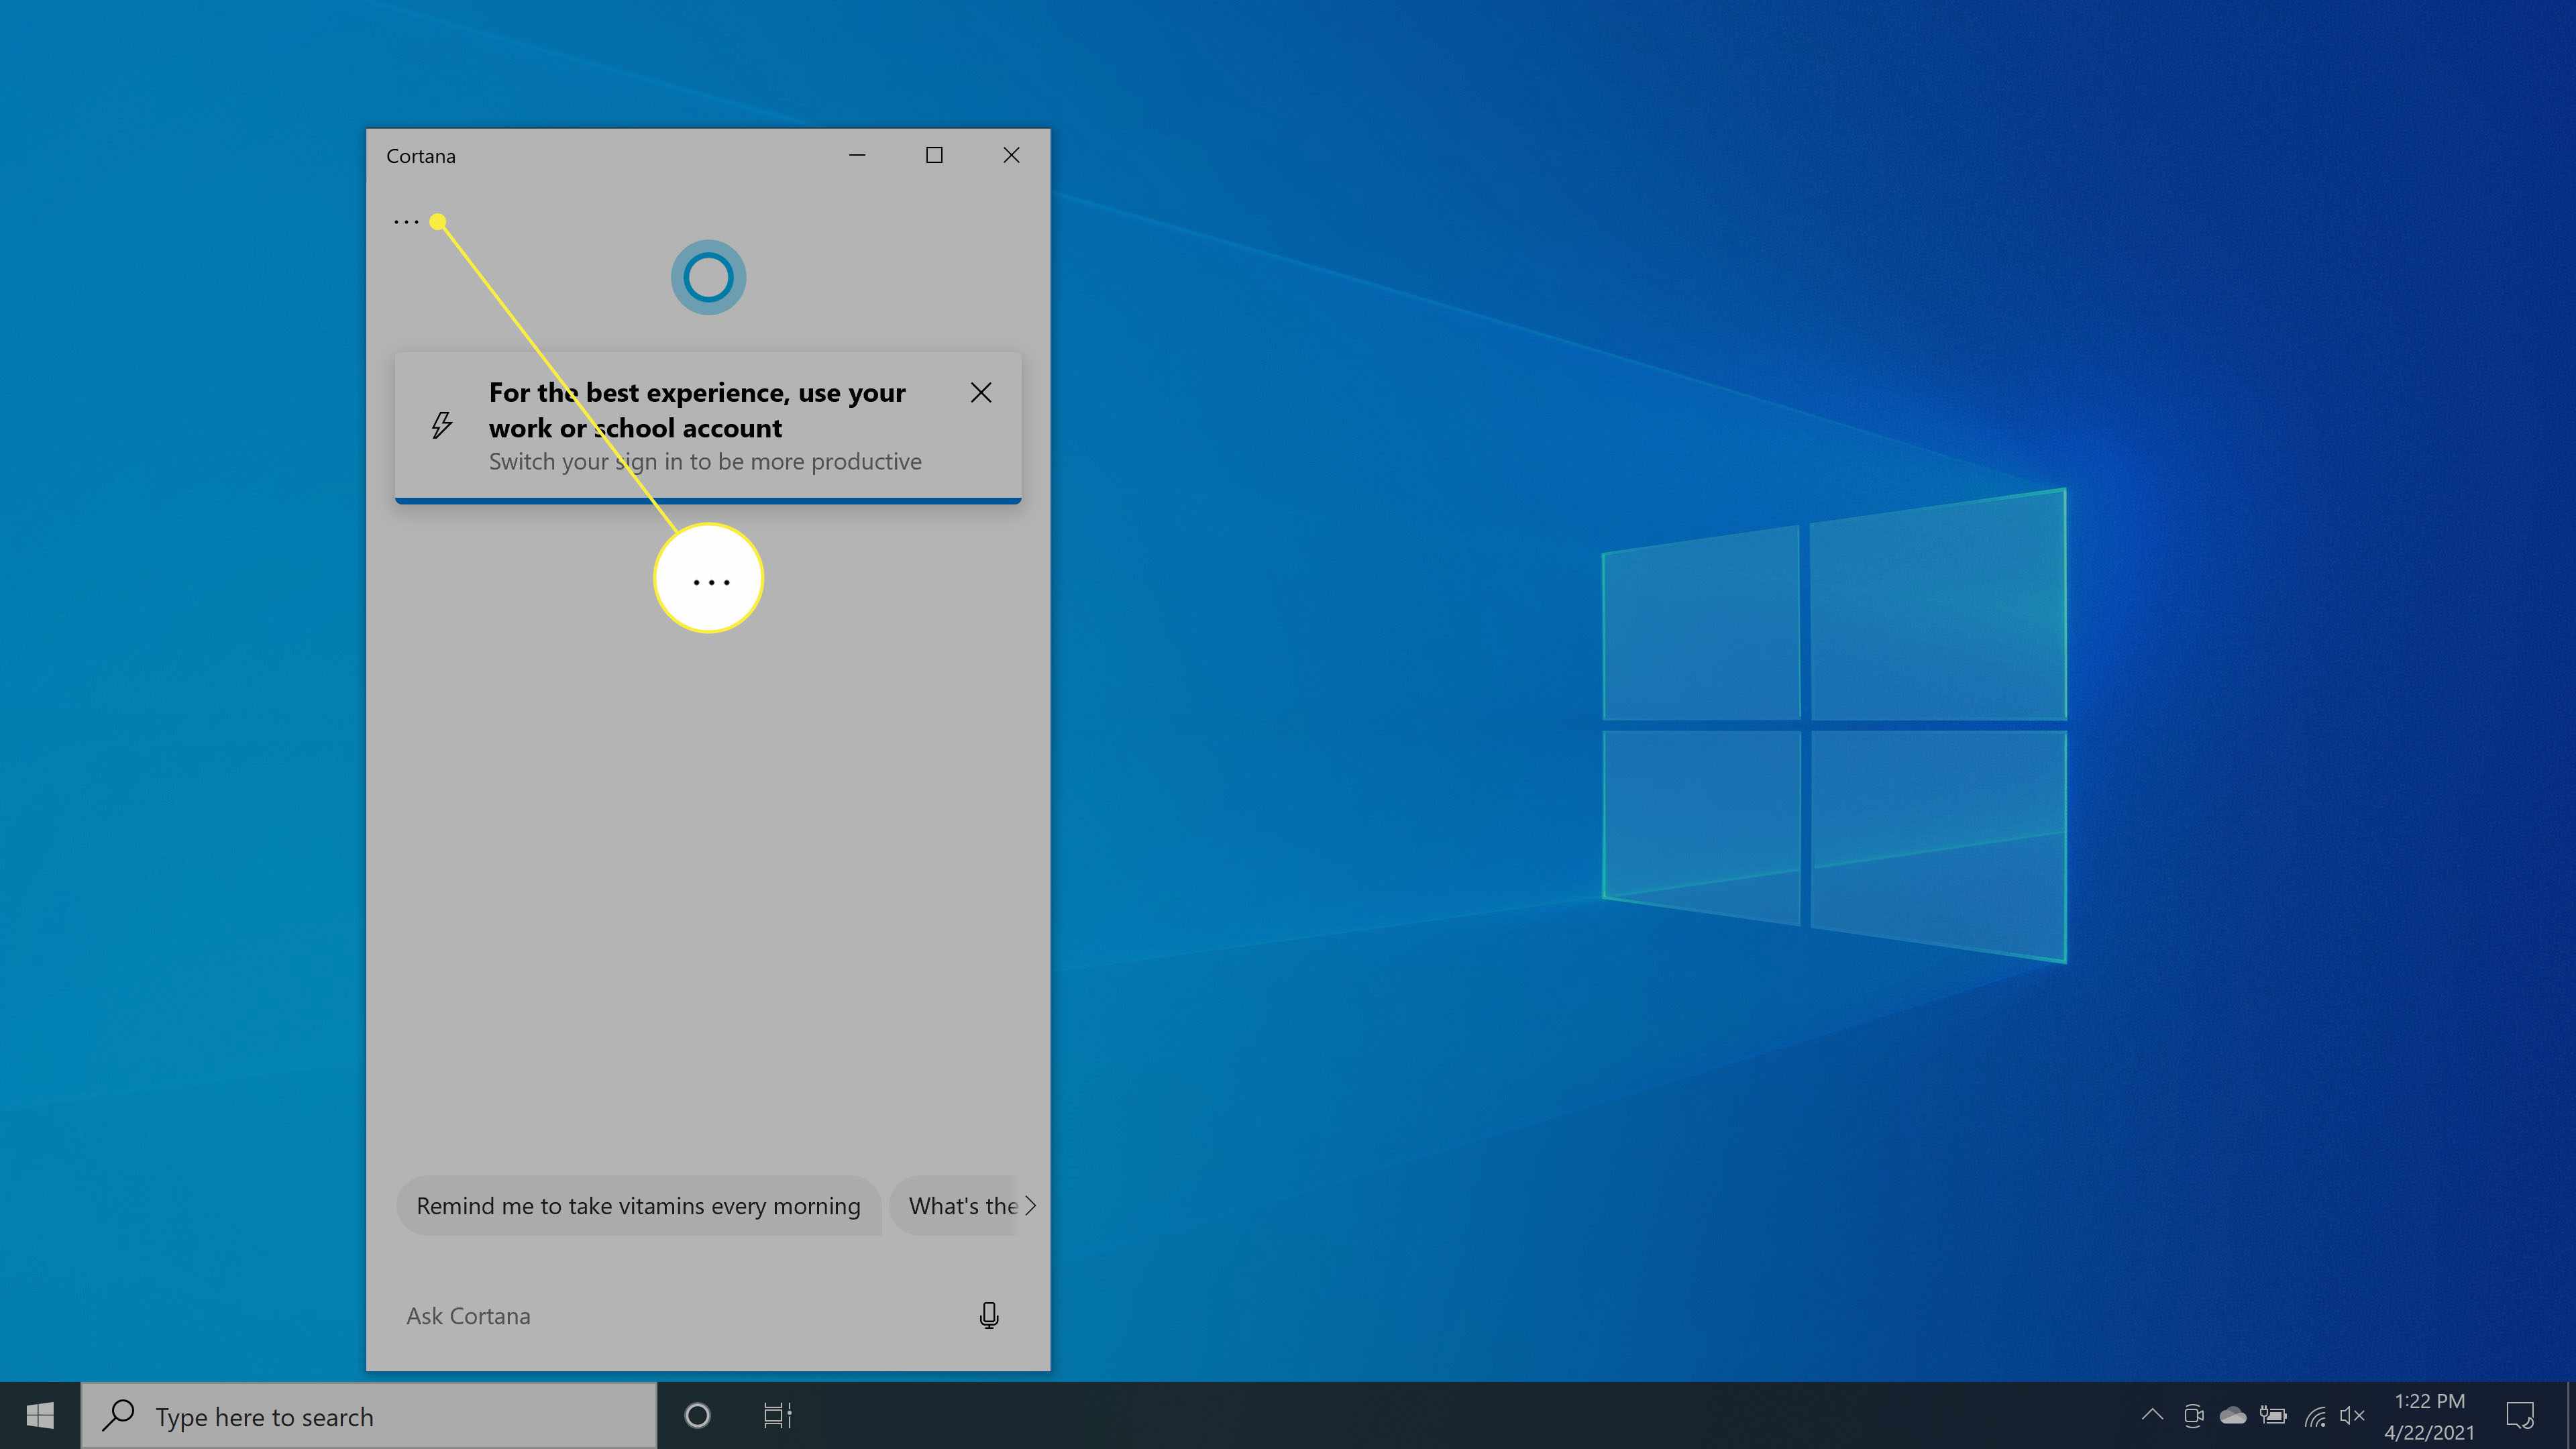Dismiss the work account suggestion banner
This screenshot has height=1449, width=2576.
[x=980, y=392]
